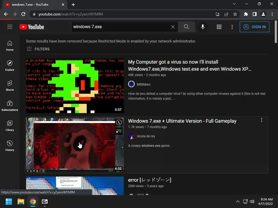Toggle Chrome side panel
Viewport: 278px width, 208px height.
[254, 14]
